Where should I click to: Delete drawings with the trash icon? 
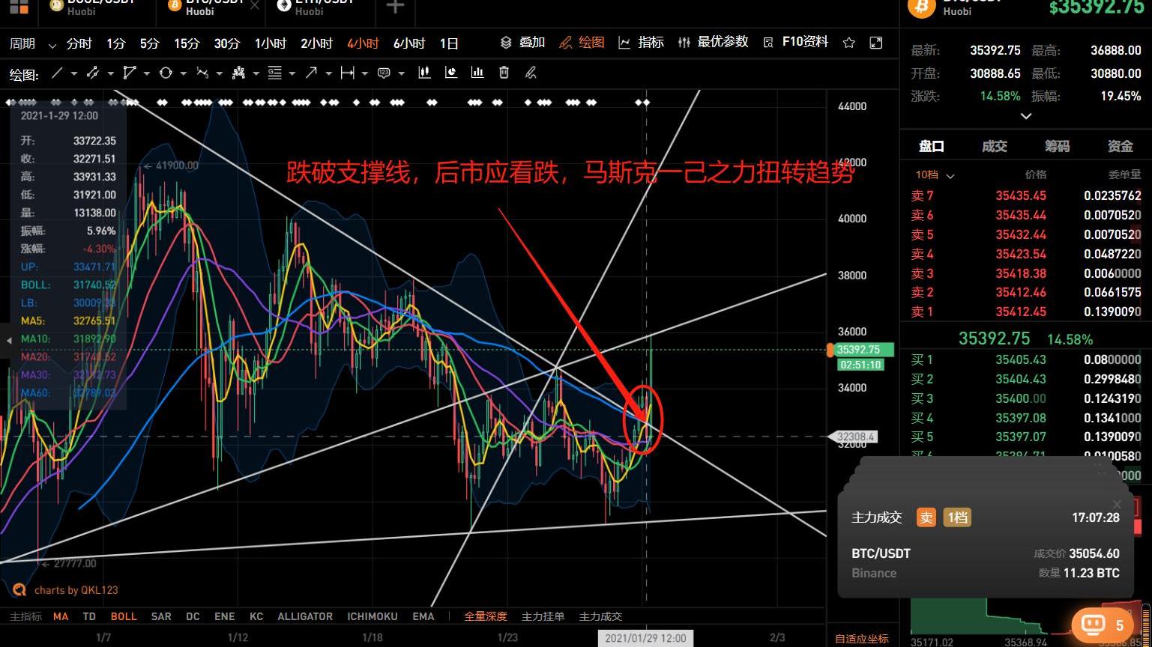coord(504,73)
